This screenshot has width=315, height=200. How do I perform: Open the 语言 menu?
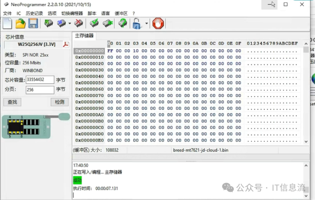coord(106,13)
